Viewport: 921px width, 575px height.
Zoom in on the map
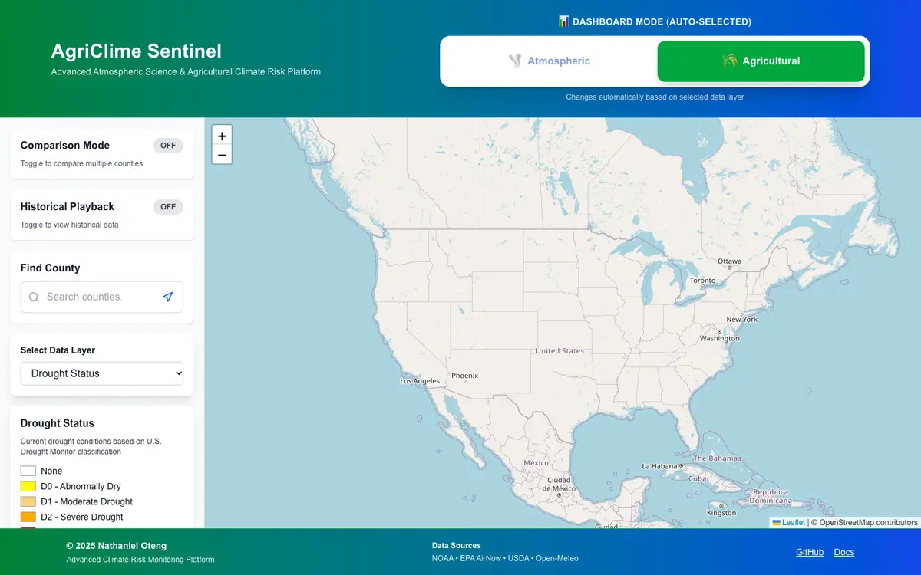[x=222, y=136]
